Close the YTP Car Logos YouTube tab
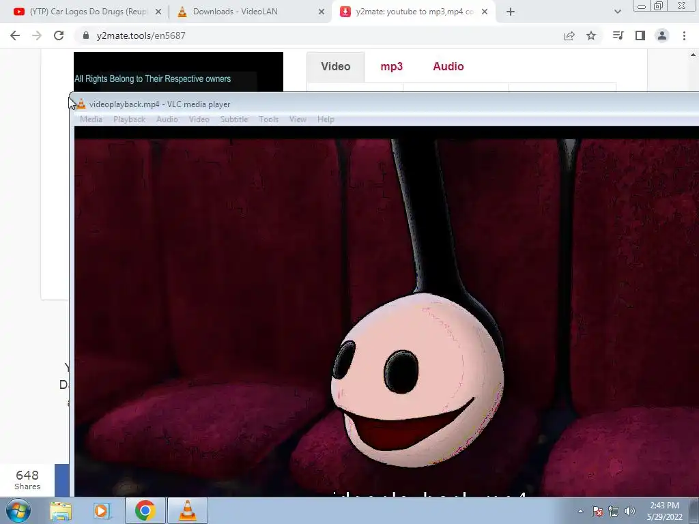 [x=158, y=12]
